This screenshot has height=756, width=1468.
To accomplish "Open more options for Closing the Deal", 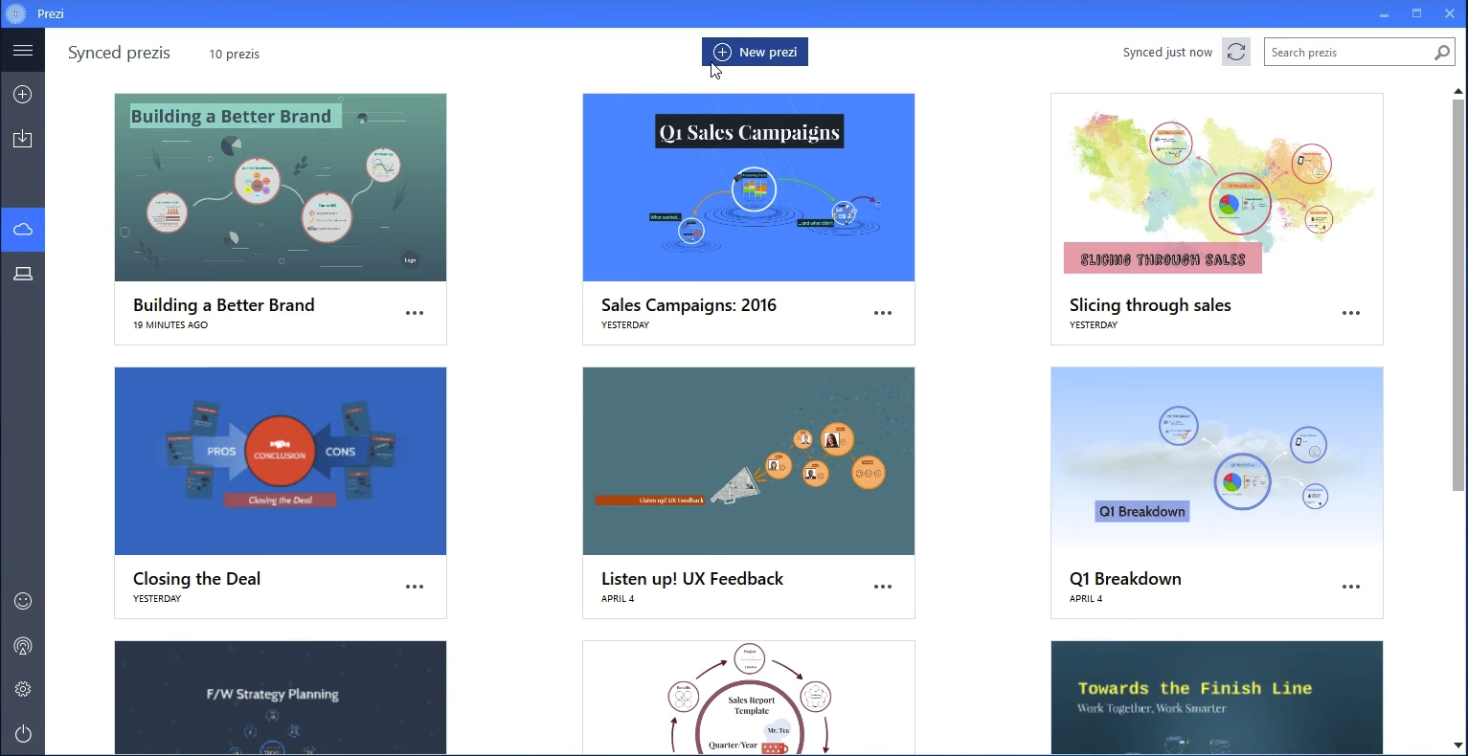I will (415, 587).
